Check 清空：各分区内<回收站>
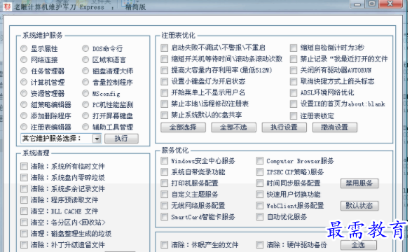This screenshot has height=252, width=412. (24, 223)
